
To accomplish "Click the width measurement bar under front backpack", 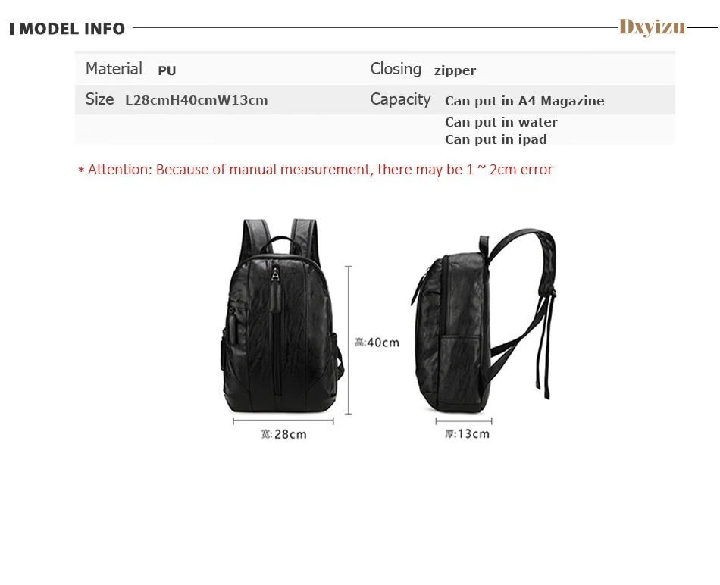I will (x=283, y=421).
